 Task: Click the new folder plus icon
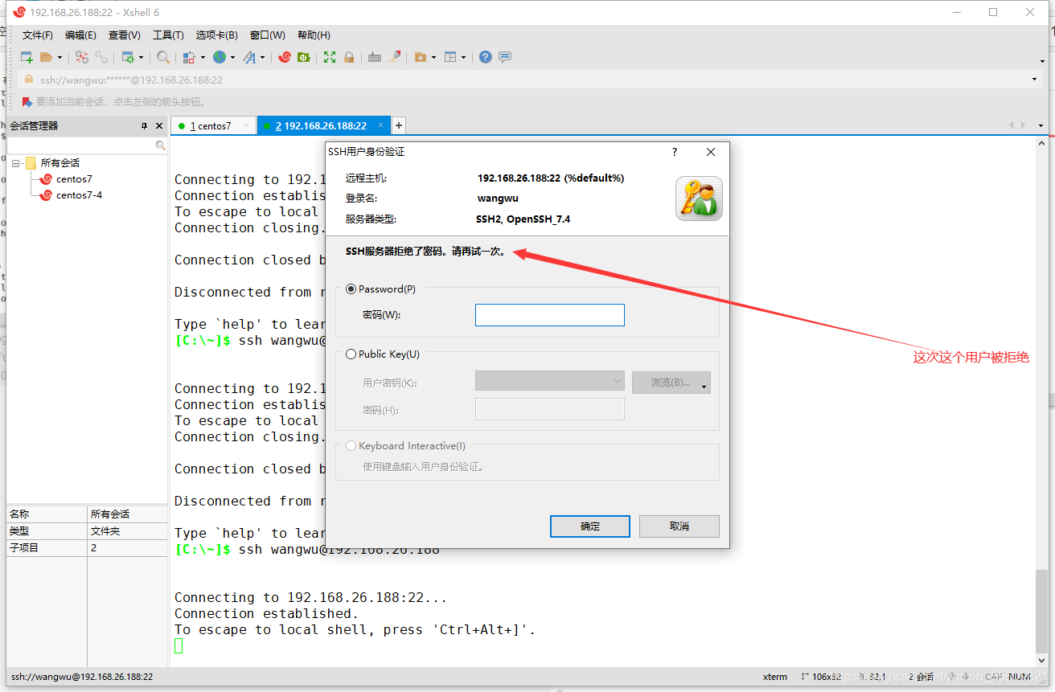(x=420, y=57)
